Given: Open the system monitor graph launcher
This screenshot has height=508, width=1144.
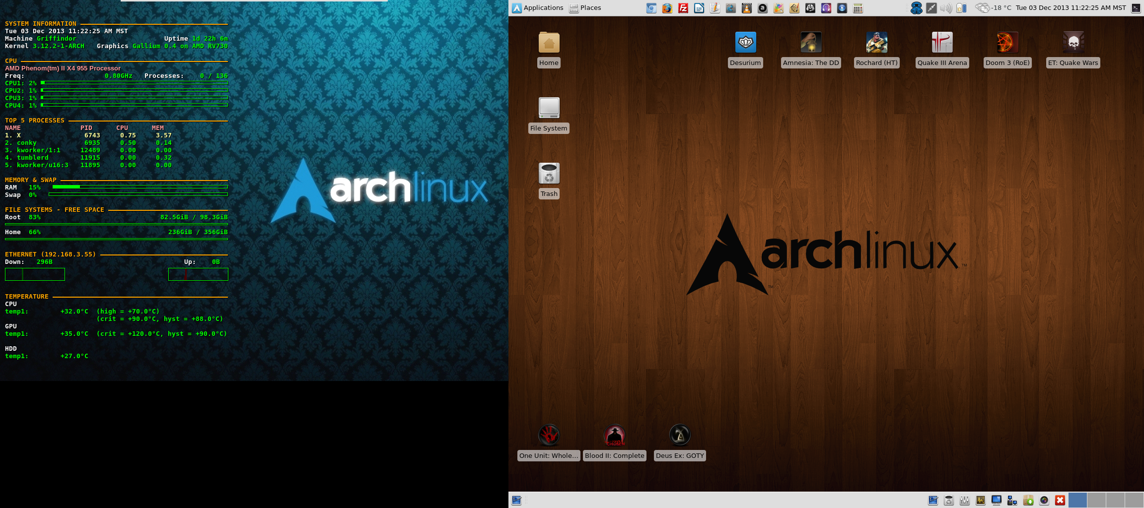Looking at the screenshot, I should [x=981, y=500].
